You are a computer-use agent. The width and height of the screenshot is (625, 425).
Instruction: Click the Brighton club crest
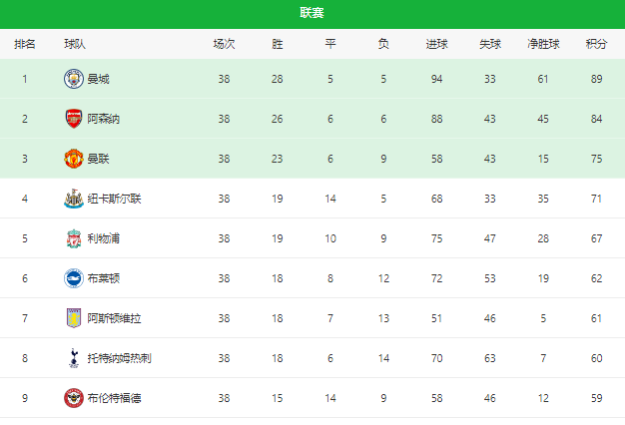(74, 278)
